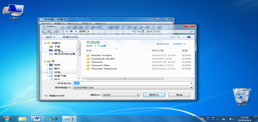Open the 编码 ANSI encoding dropdown

pos(121,95)
